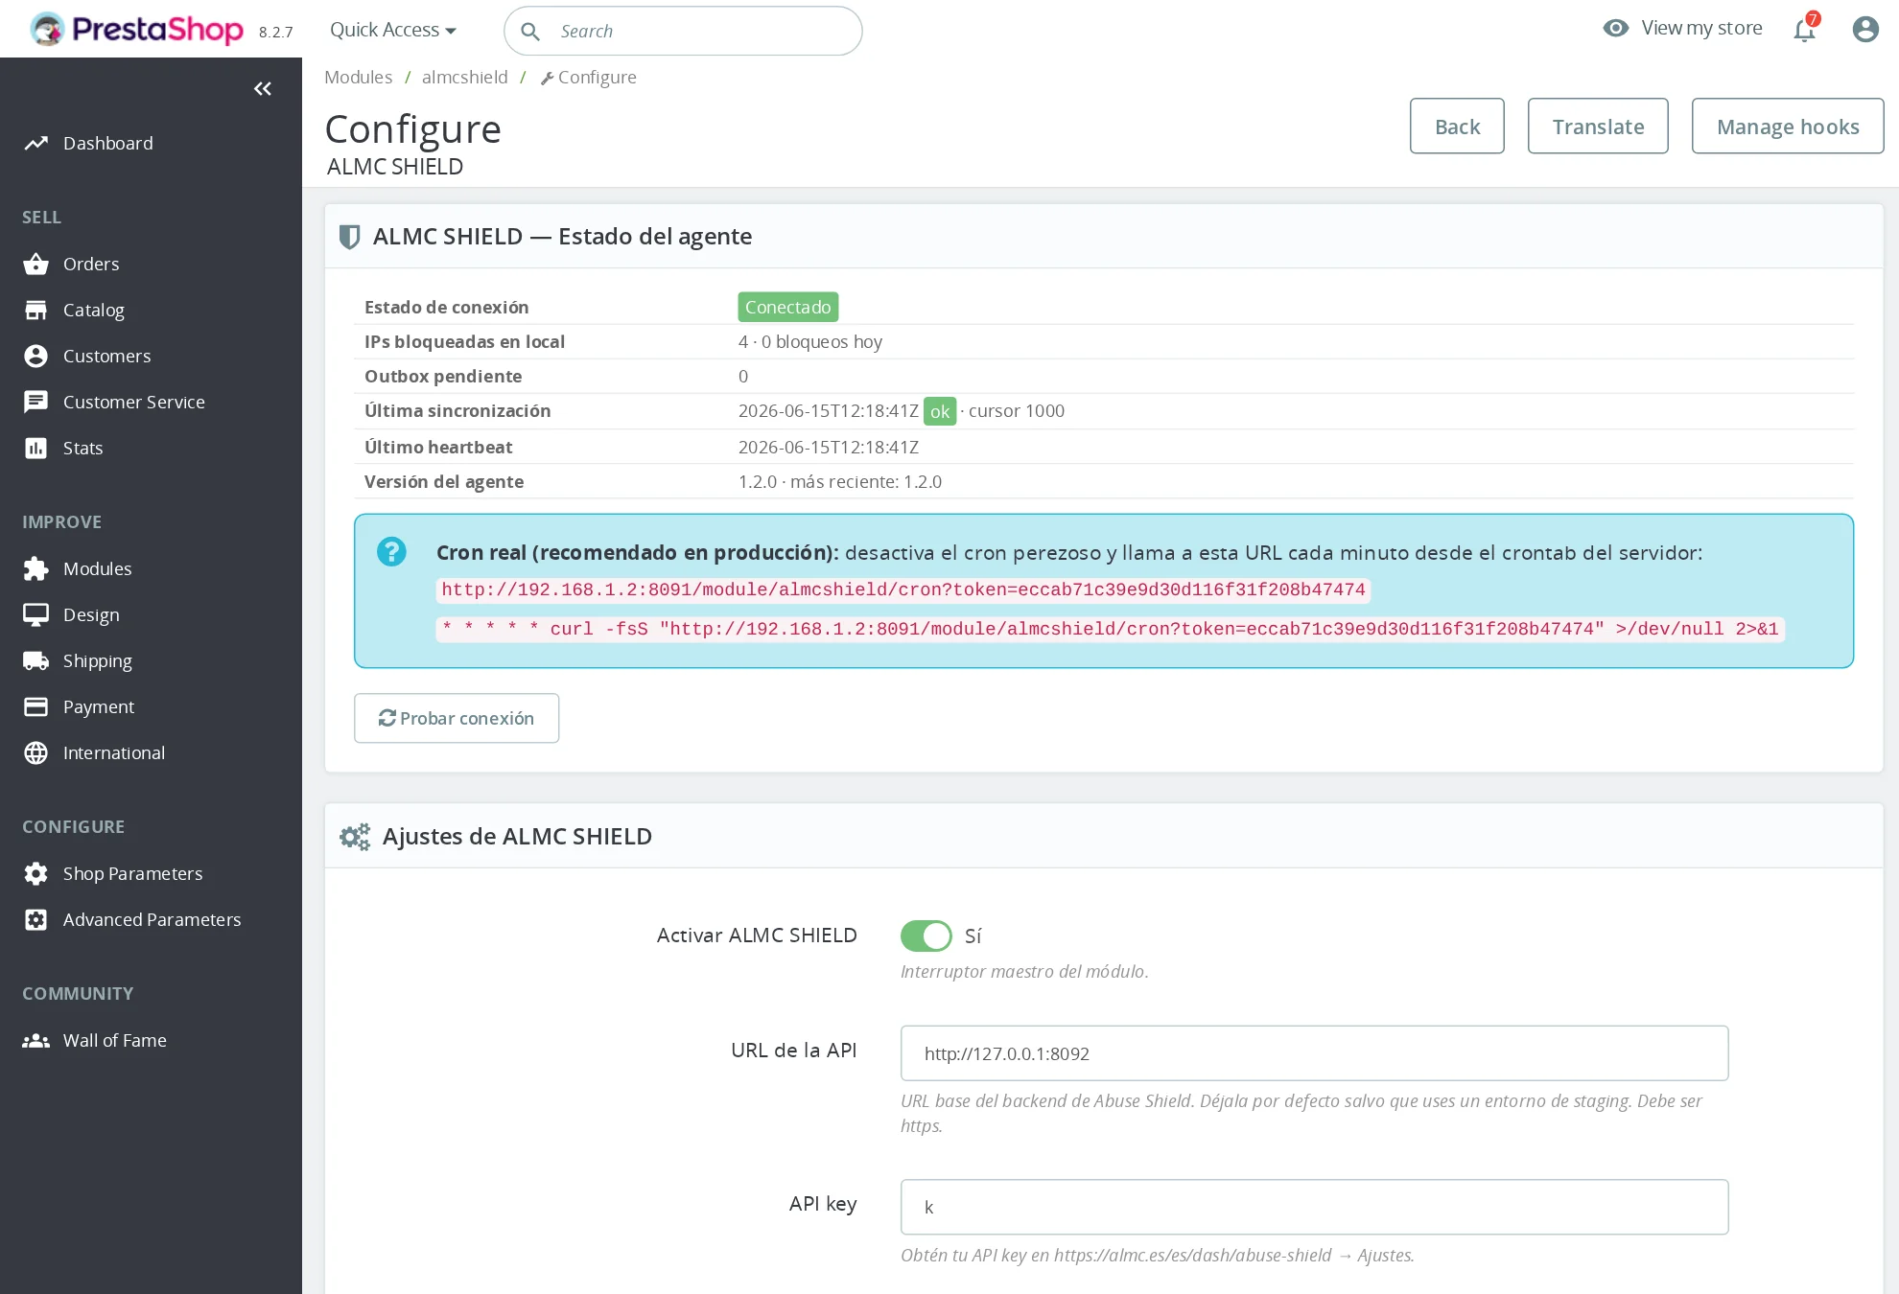The image size is (1899, 1294).
Task: Toggle the Activar ALMC SHIELD switch
Action: point(926,936)
